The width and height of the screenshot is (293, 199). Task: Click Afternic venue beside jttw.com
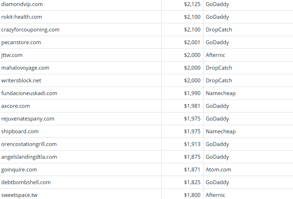pyautogui.click(x=216, y=55)
